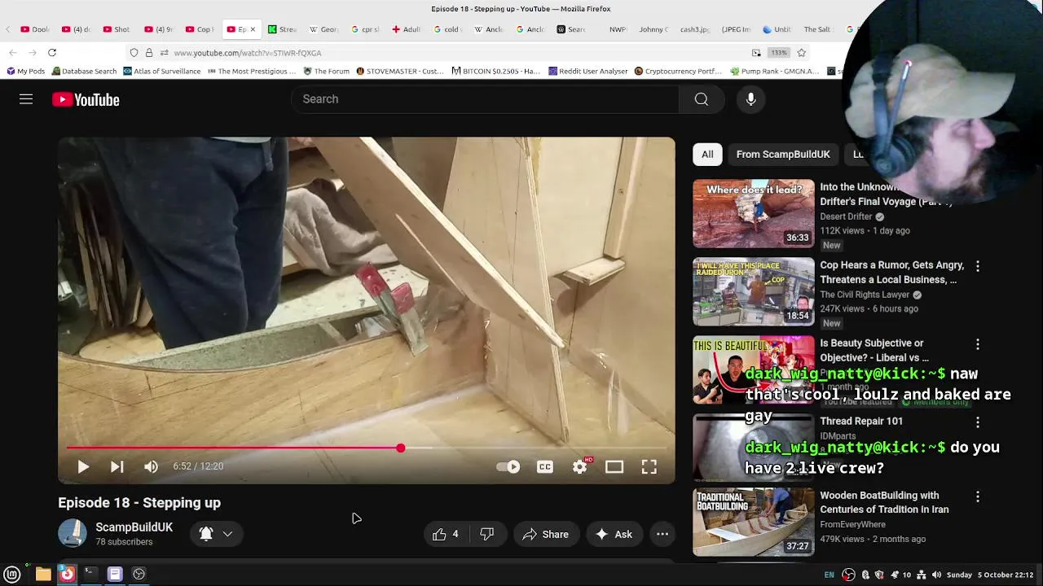The image size is (1043, 586).
Task: Dislike the Episode 18 video
Action: coord(486,534)
